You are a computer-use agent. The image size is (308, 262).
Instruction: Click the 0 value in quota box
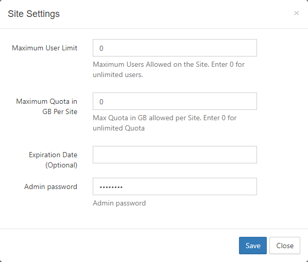click(101, 102)
